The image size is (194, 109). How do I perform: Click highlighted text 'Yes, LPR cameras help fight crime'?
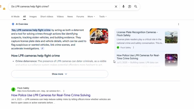[x=31, y=30]
